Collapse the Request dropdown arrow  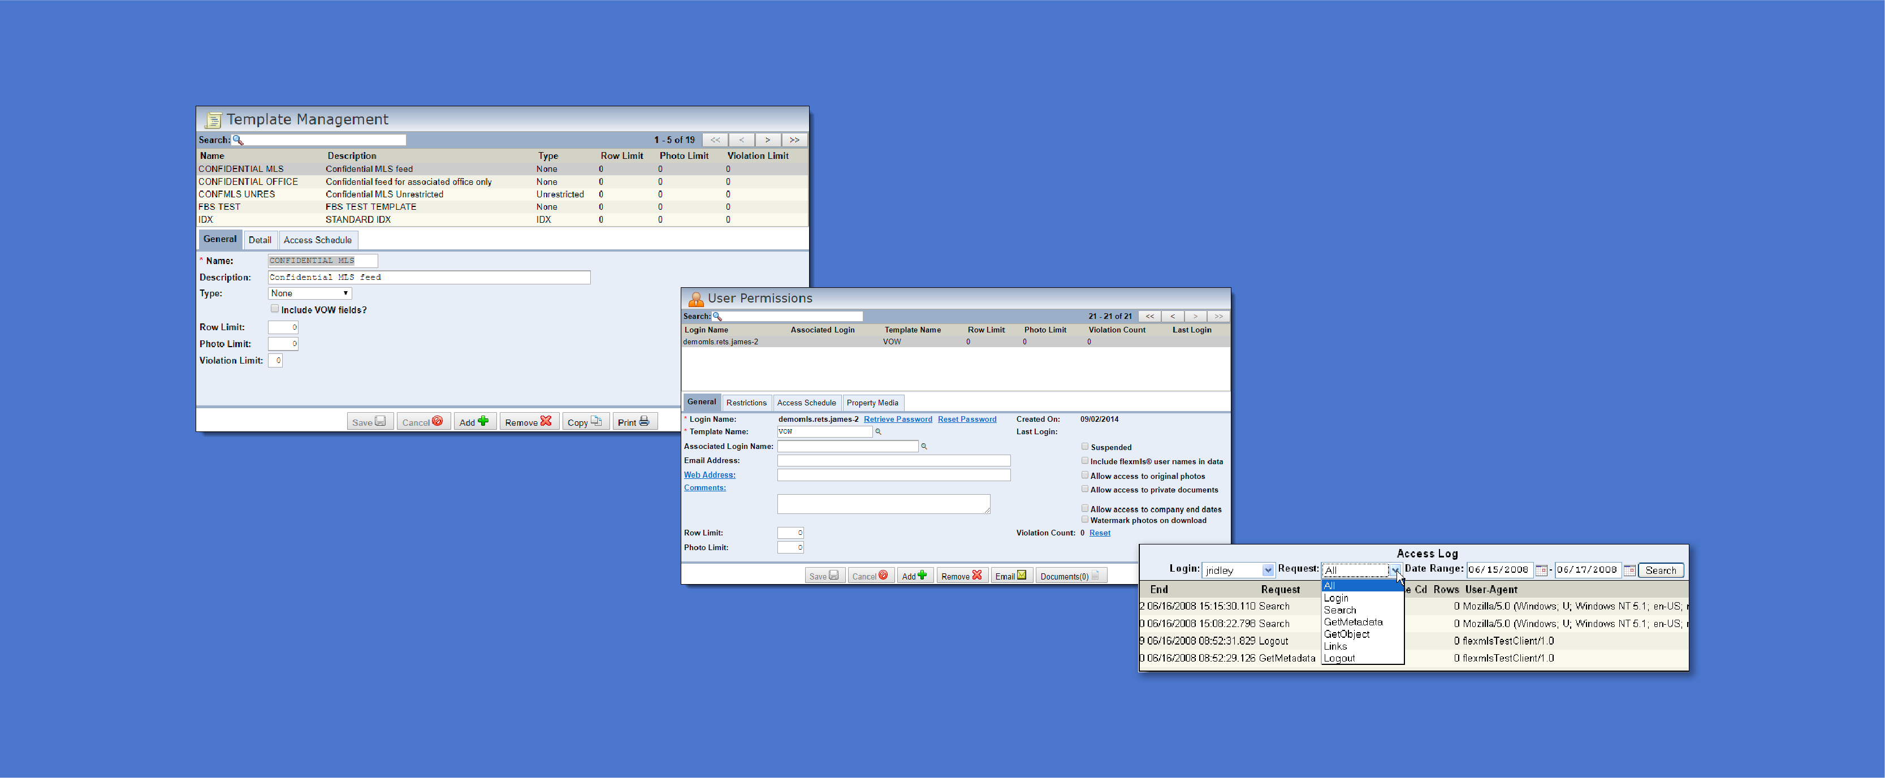click(1395, 570)
